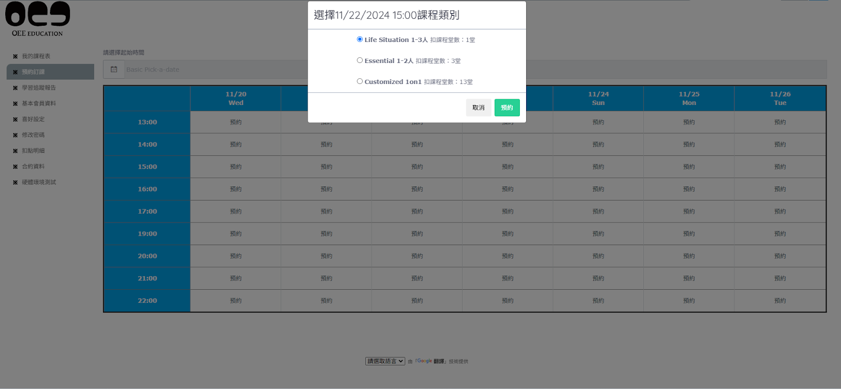Image resolution: width=841 pixels, height=389 pixels.
Task: Book 13:00 slot on 11/20 Wed
Action: point(236,122)
